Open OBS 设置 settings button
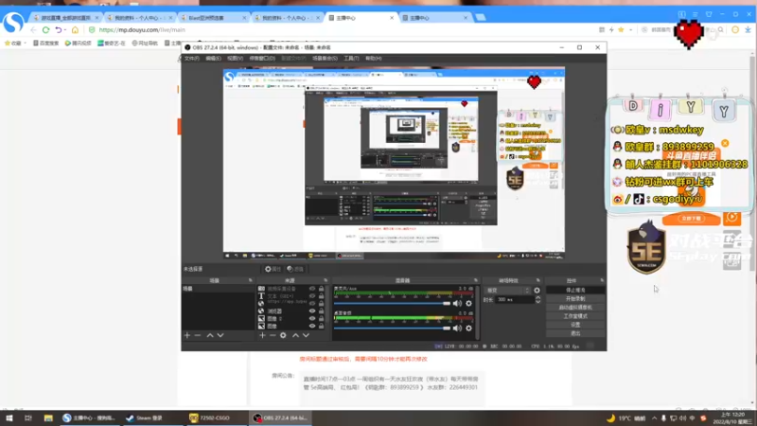The image size is (757, 426). [575, 325]
